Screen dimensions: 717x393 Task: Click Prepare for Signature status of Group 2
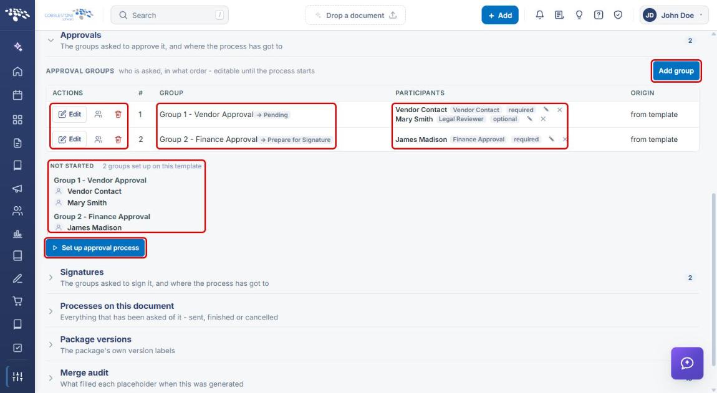tap(296, 140)
